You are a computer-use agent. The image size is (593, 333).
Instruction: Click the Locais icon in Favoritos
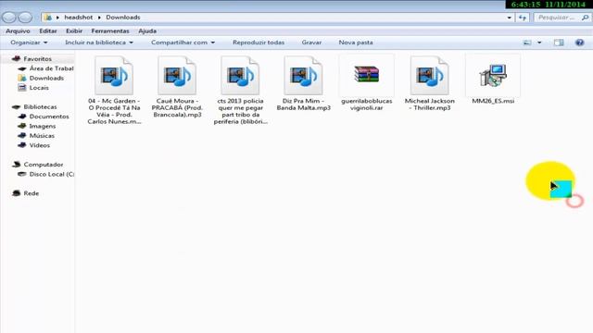pos(22,88)
